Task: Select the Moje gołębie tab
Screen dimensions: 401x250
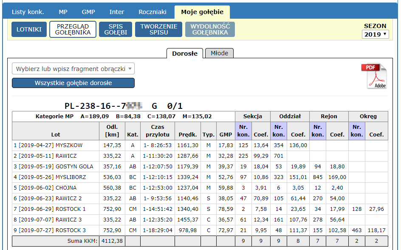Action: (x=202, y=12)
